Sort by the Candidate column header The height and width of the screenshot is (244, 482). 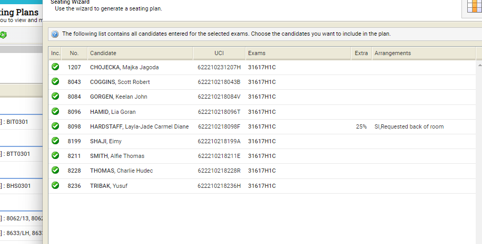point(103,53)
